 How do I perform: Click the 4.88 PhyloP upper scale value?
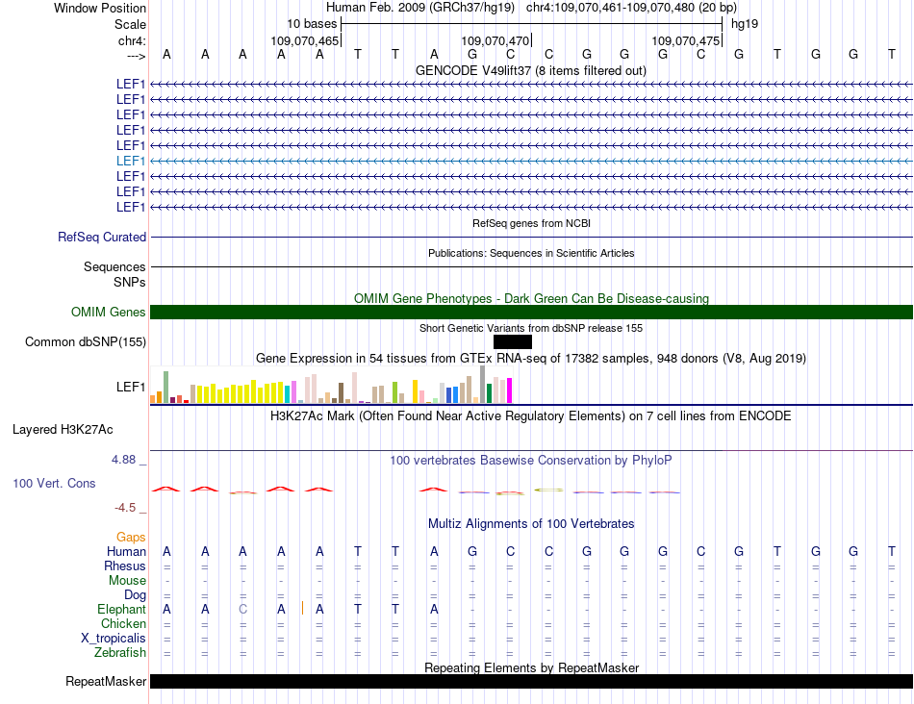click(x=123, y=460)
